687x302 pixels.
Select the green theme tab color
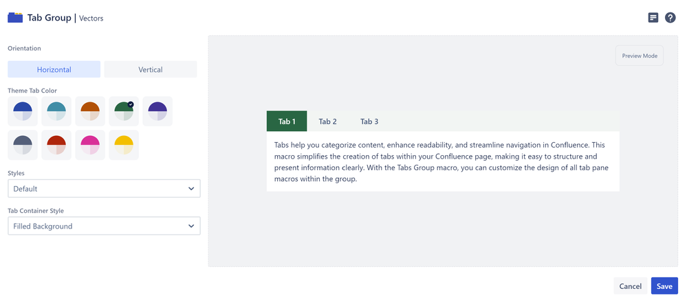click(x=124, y=111)
